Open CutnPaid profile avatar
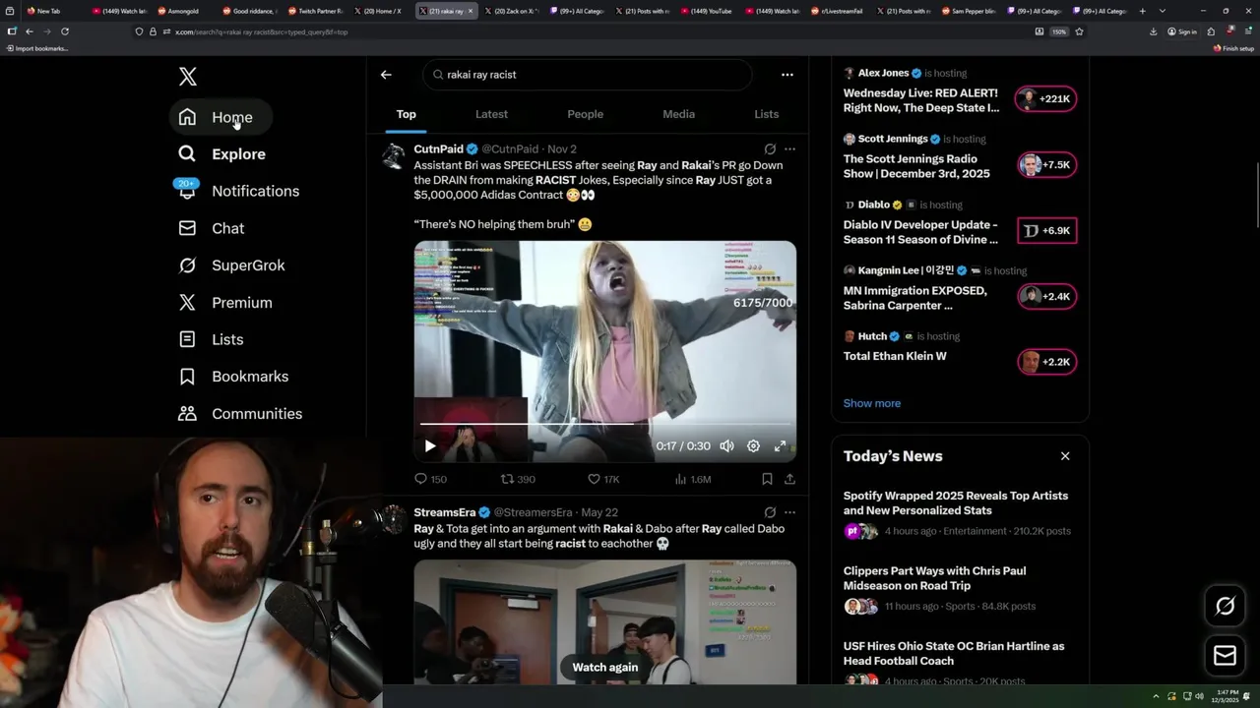This screenshot has width=1260, height=708. pyautogui.click(x=394, y=157)
